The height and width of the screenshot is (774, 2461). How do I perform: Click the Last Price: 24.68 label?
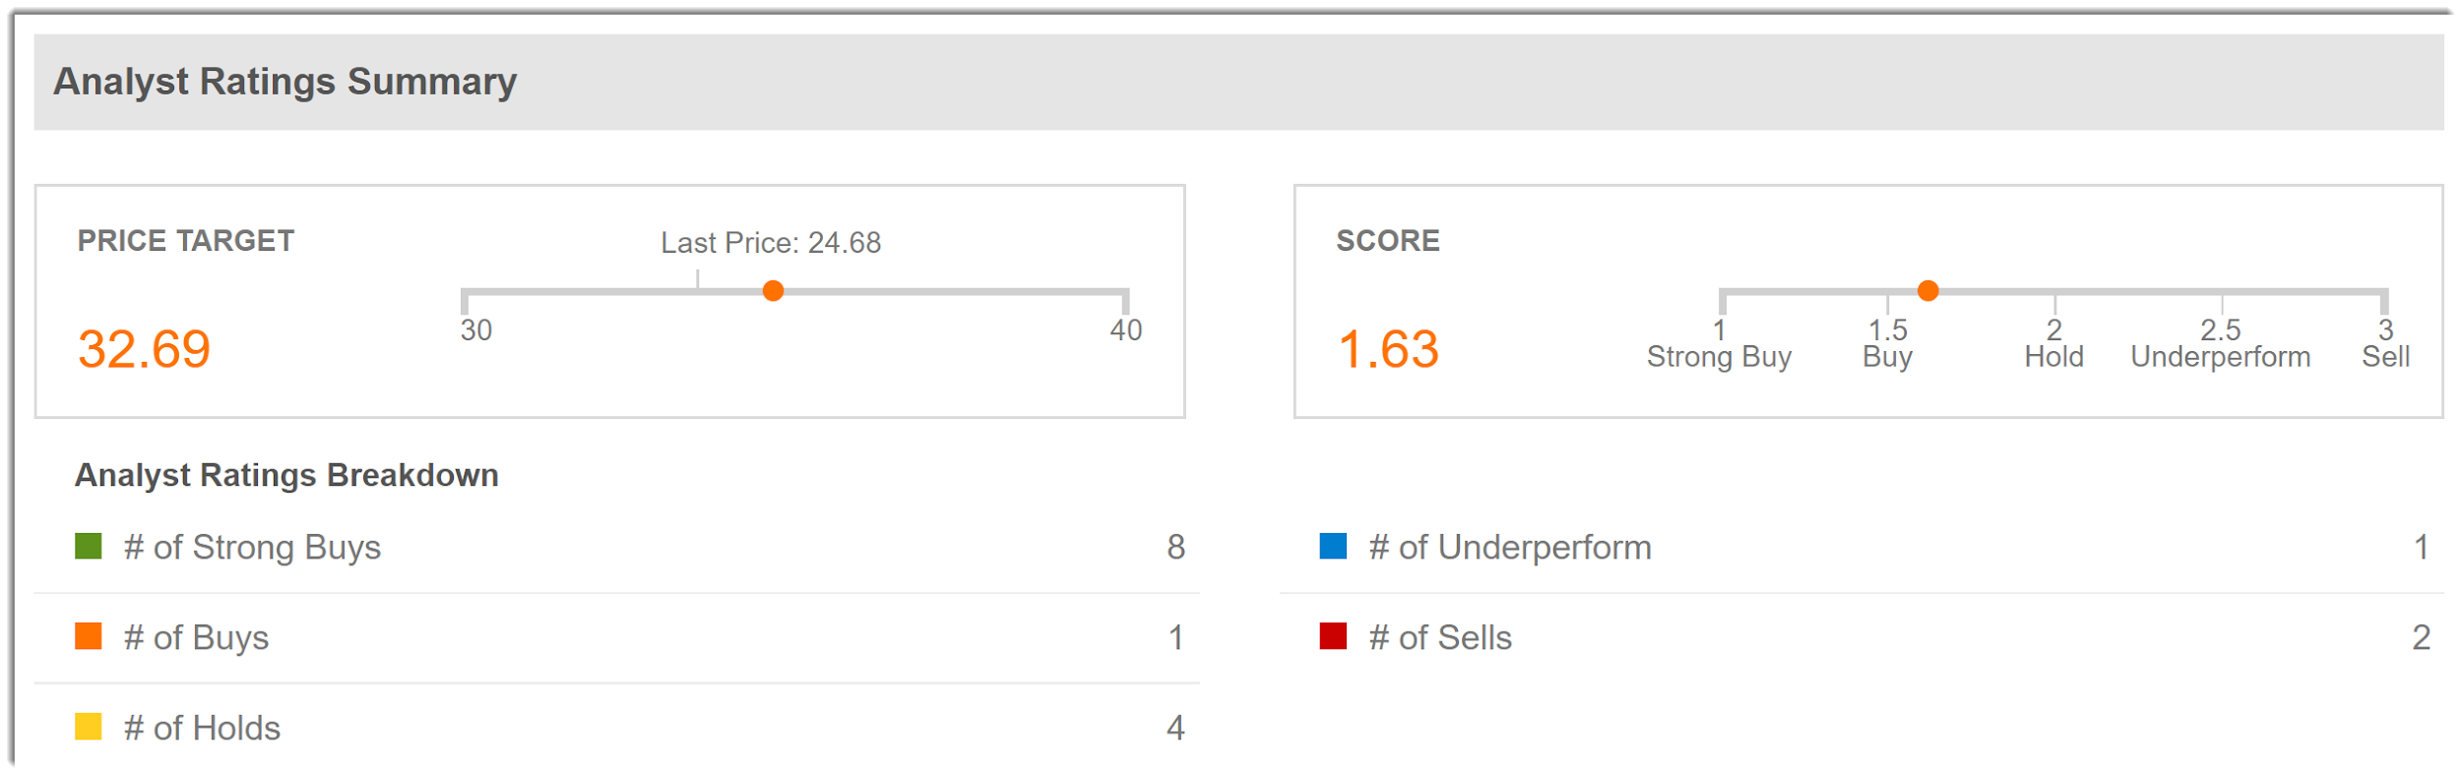[771, 243]
